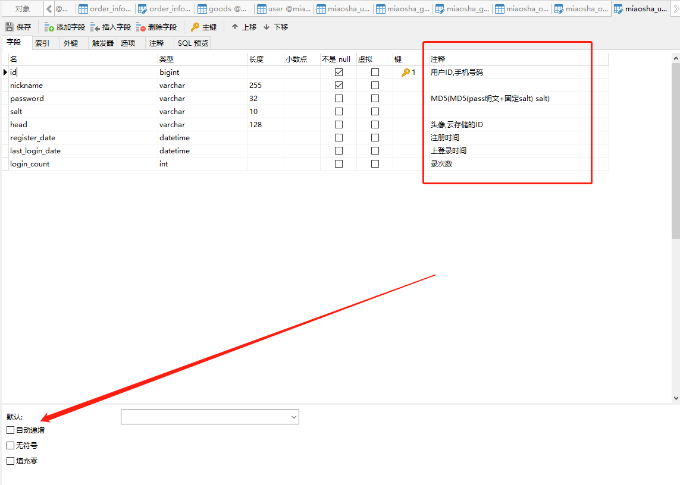This screenshot has height=485, width=680.
Task: Check virtual (虚拟) box for id field
Action: [375, 73]
